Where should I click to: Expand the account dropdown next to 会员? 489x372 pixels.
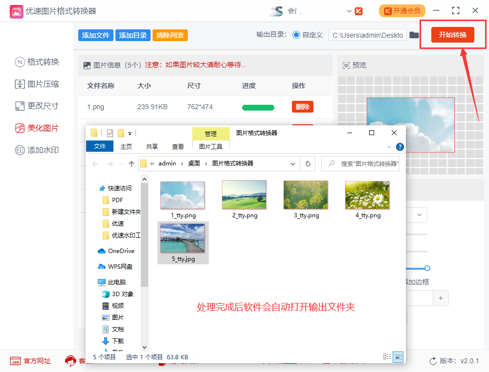349,10
